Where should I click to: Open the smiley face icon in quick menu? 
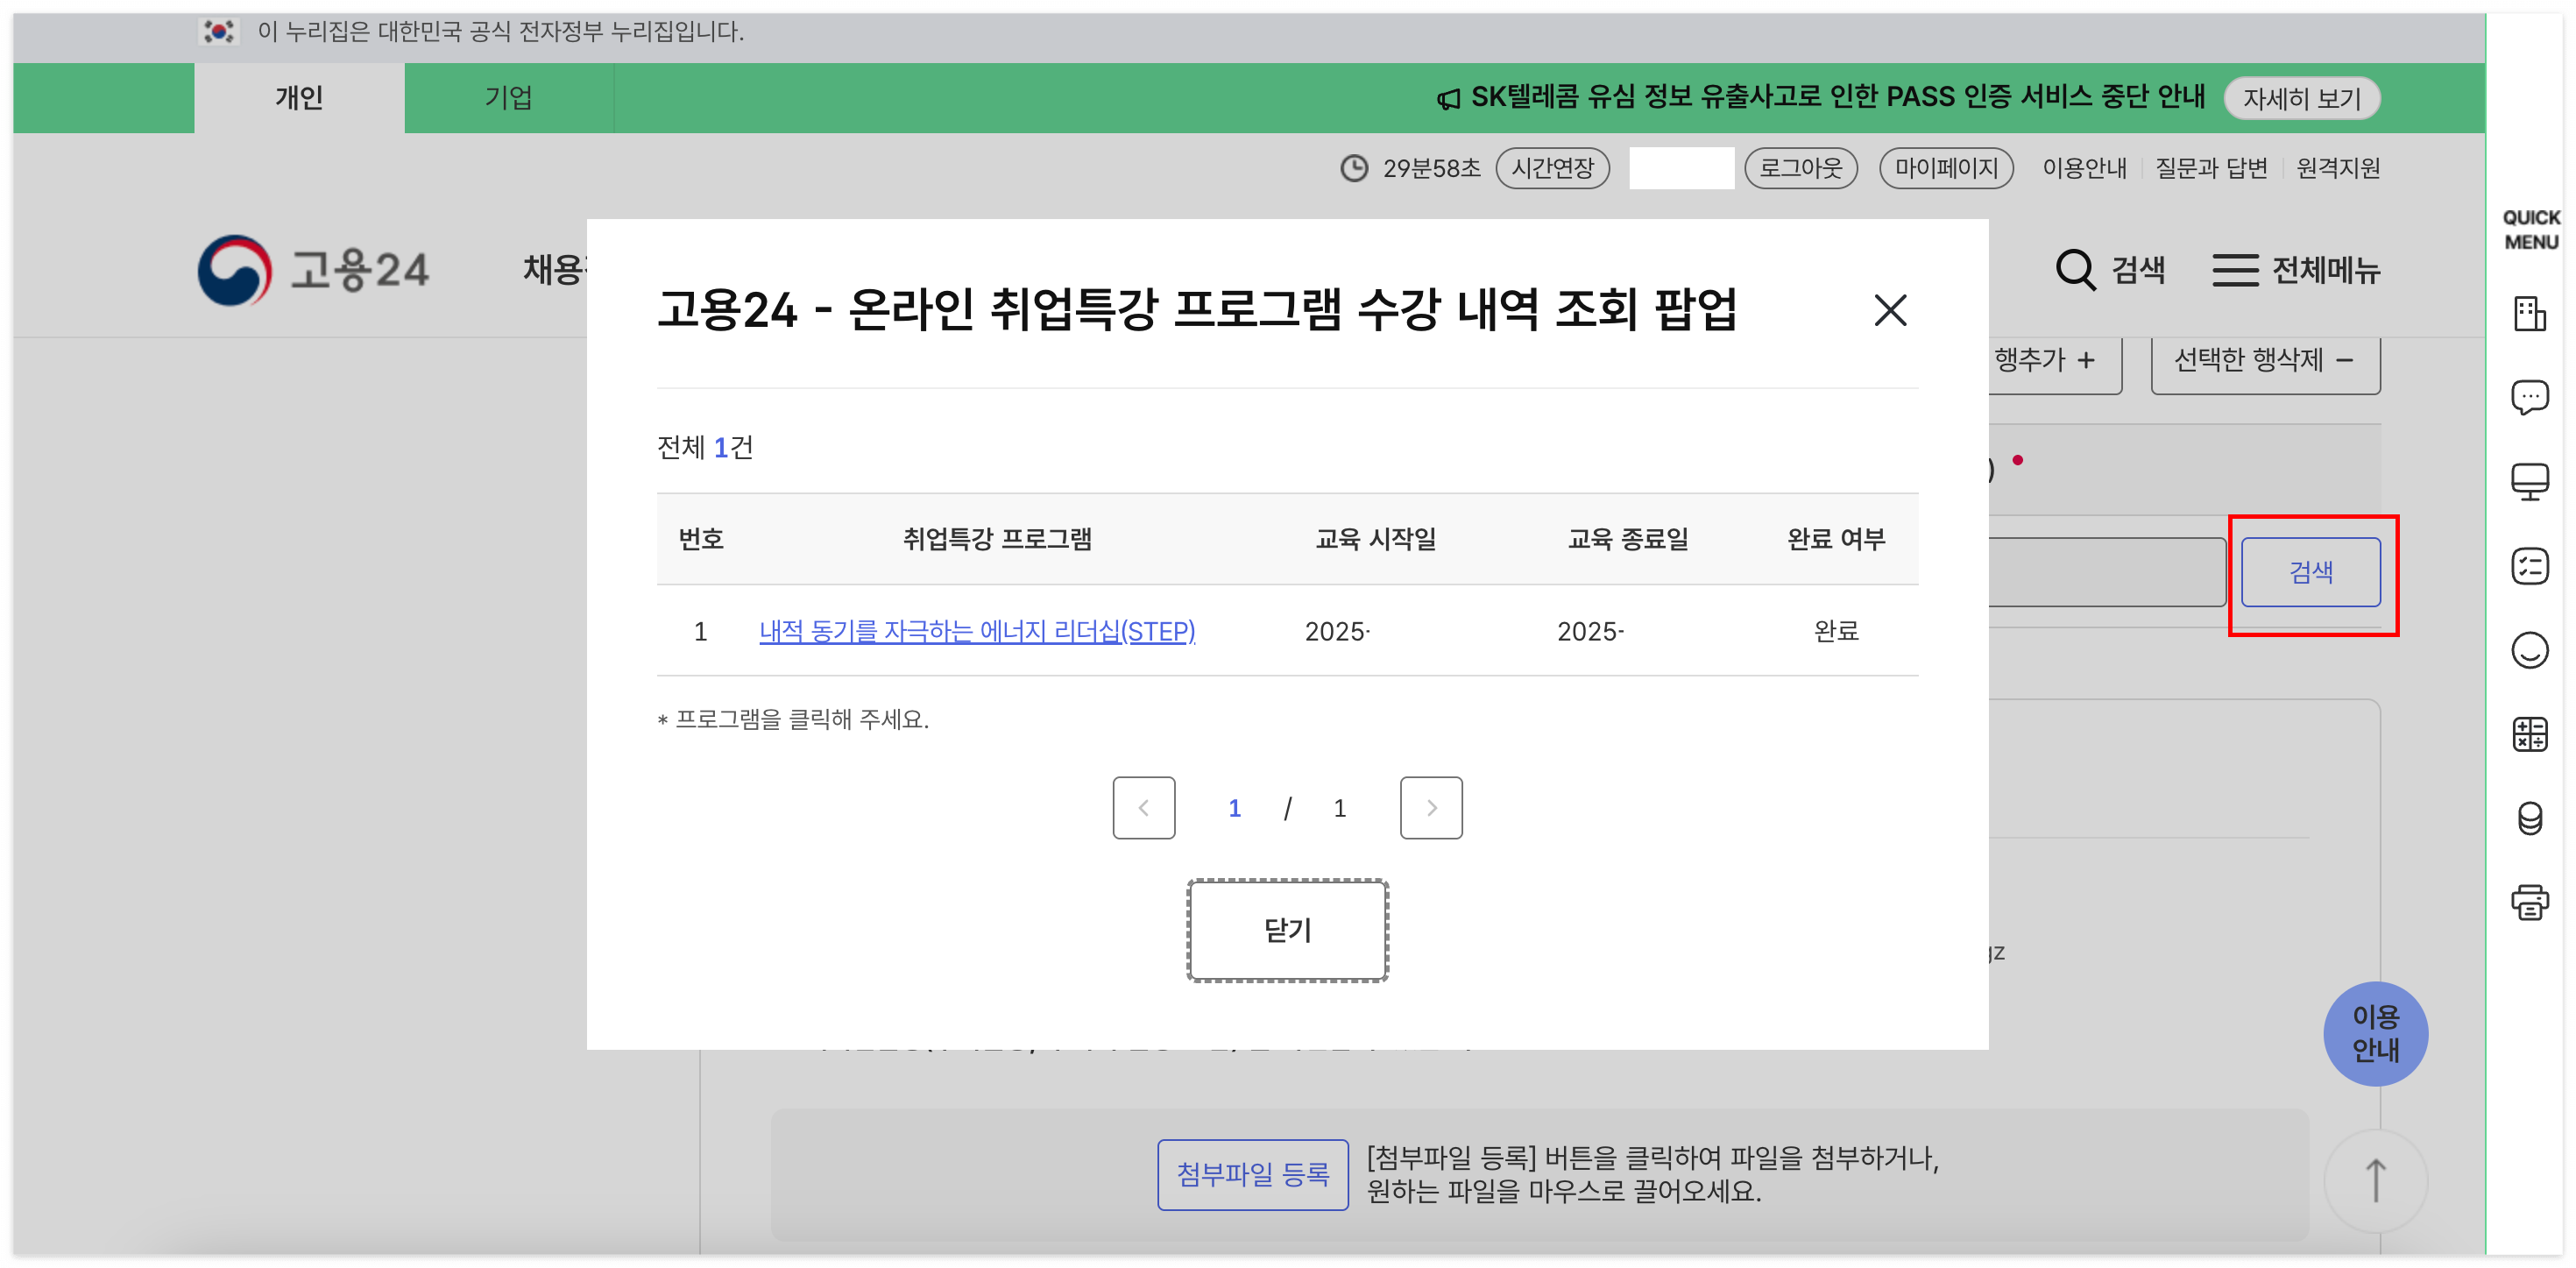(x=2529, y=650)
